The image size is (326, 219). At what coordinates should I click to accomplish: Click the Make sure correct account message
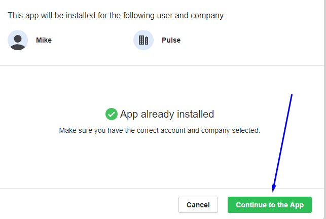click(160, 130)
